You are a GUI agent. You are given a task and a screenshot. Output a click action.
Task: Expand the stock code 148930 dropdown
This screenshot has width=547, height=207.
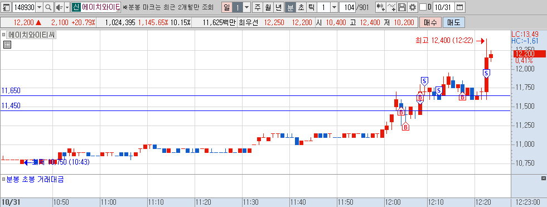tap(39, 7)
